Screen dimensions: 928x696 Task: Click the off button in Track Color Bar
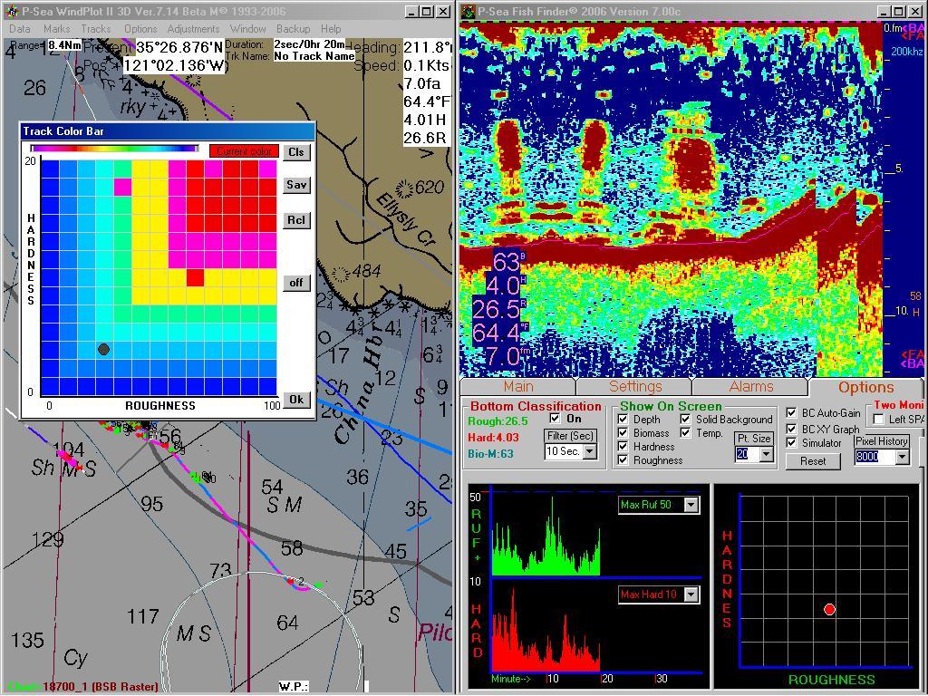coord(296,283)
